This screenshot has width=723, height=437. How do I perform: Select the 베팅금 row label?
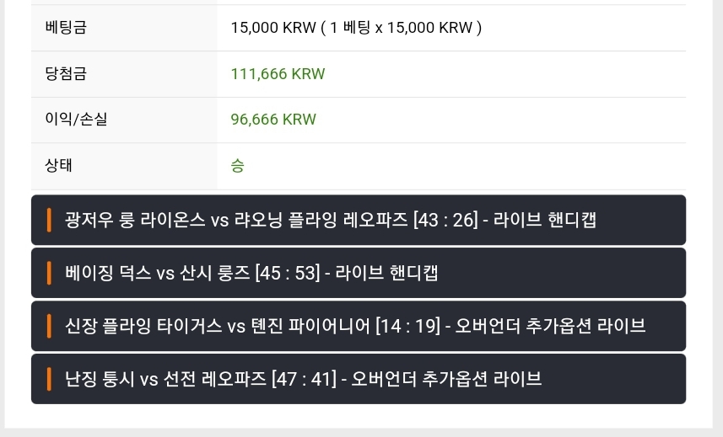click(x=66, y=27)
